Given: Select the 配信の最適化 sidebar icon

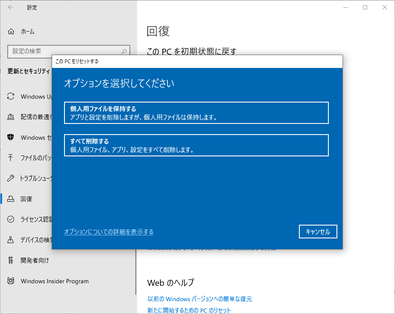Looking at the screenshot, I should point(30,117).
